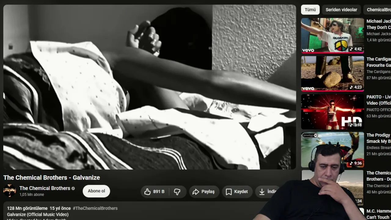Click the suggested "The Chemical Brothers - Do…" title
Image resolution: width=391 pixels, height=220 pixels.
(x=379, y=176)
